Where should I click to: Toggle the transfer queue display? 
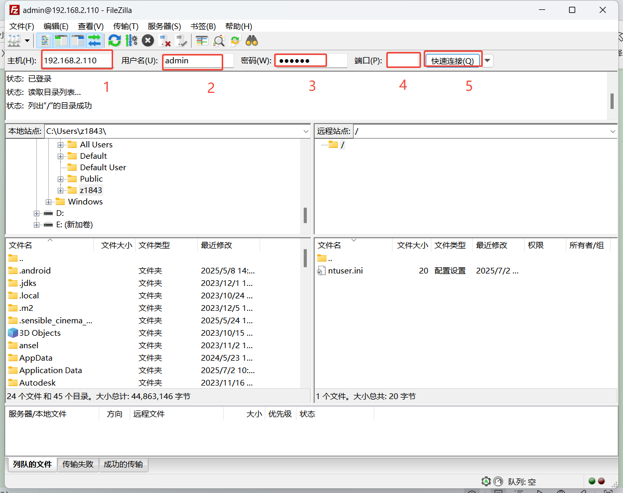pos(94,40)
